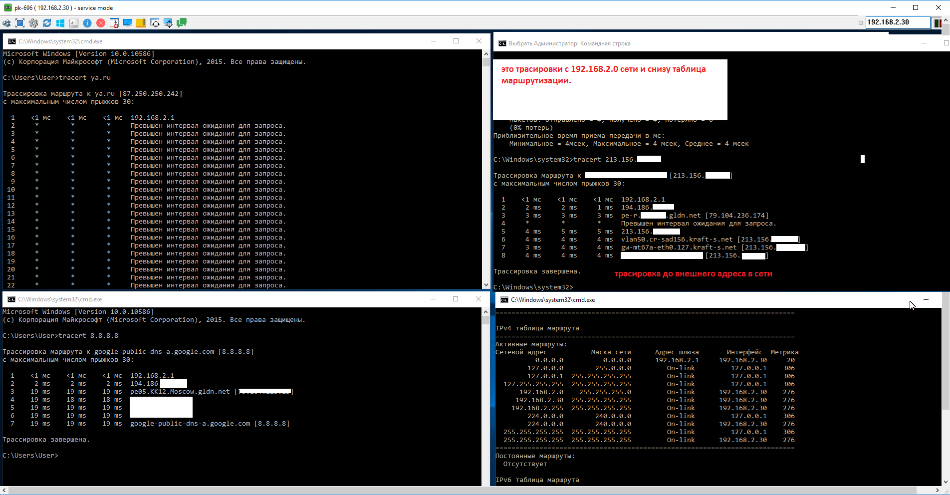Send Ctrl+Alt+Del via the toolbar icon
Viewport: 950px width, 495px height.
point(6,23)
